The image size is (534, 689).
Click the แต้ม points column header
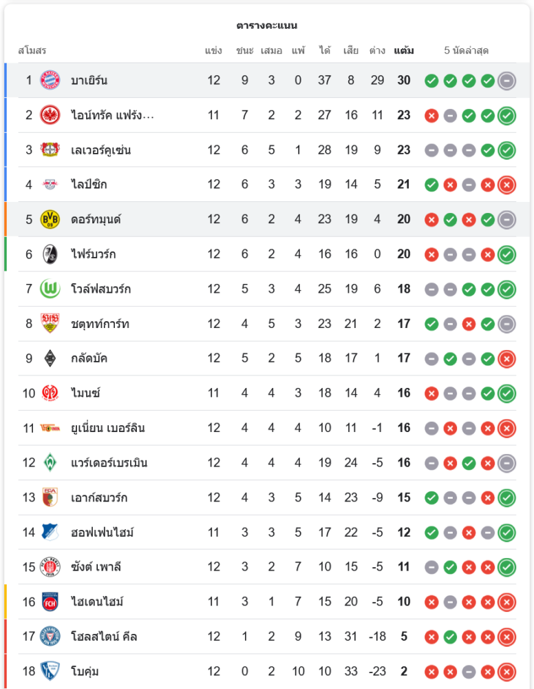tap(404, 50)
